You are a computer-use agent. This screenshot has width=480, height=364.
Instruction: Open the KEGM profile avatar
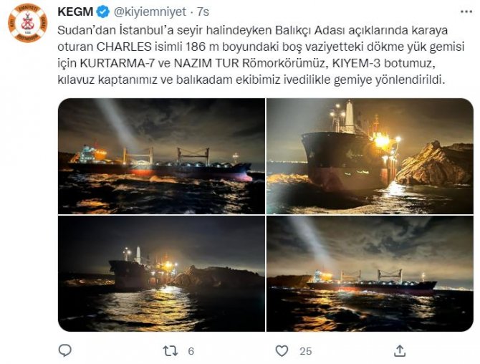[x=27, y=23]
